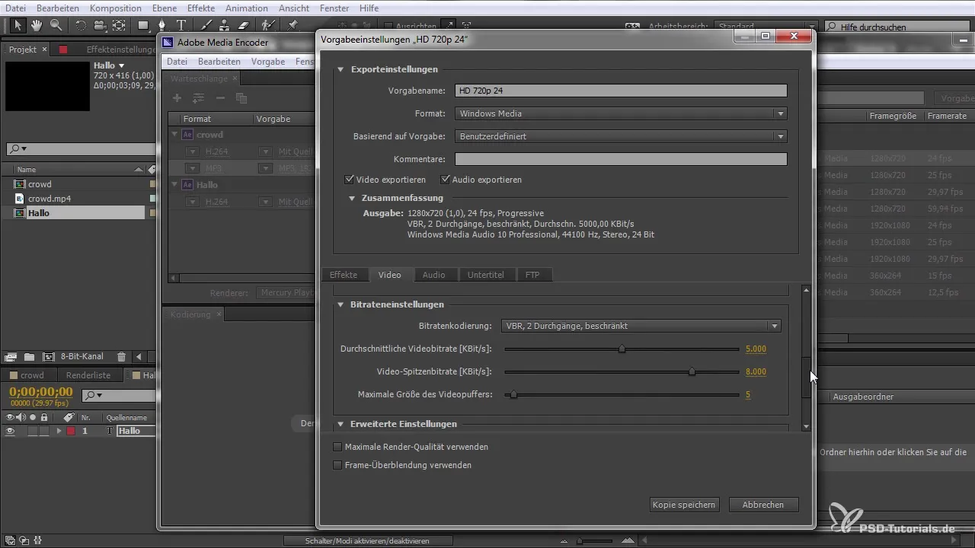
Task: Click the layer switches pane icon at bottom left
Action: pyautogui.click(x=10, y=540)
